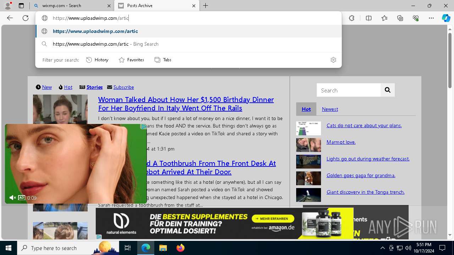Click the Golden goes gaga thumbnail
The height and width of the screenshot is (255, 454).
coord(309,178)
